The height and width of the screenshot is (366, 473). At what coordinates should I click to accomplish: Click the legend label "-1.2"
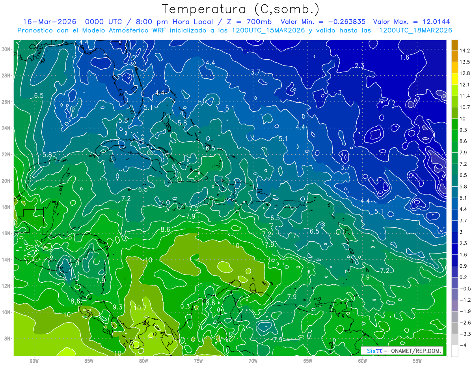pos(466,300)
